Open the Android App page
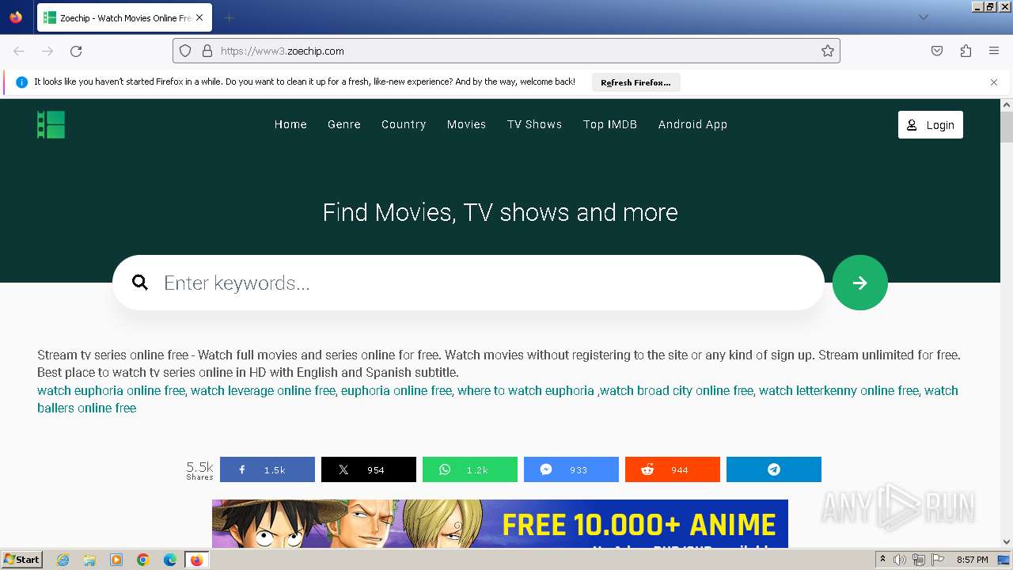Image resolution: width=1013 pixels, height=570 pixels. [x=692, y=124]
